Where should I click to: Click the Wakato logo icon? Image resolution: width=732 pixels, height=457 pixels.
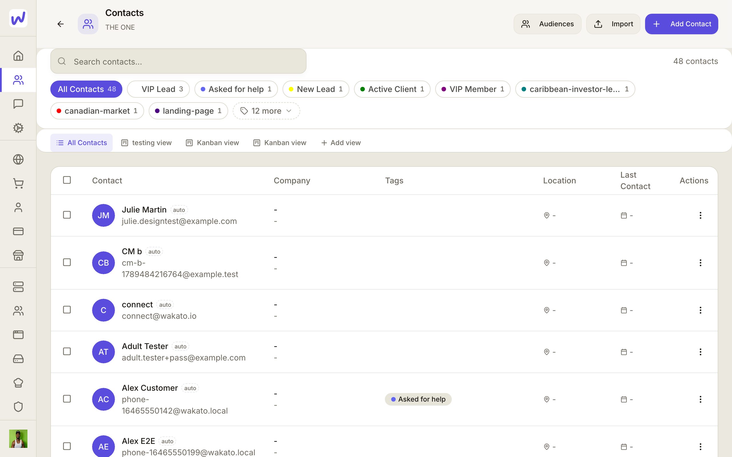coord(18,18)
